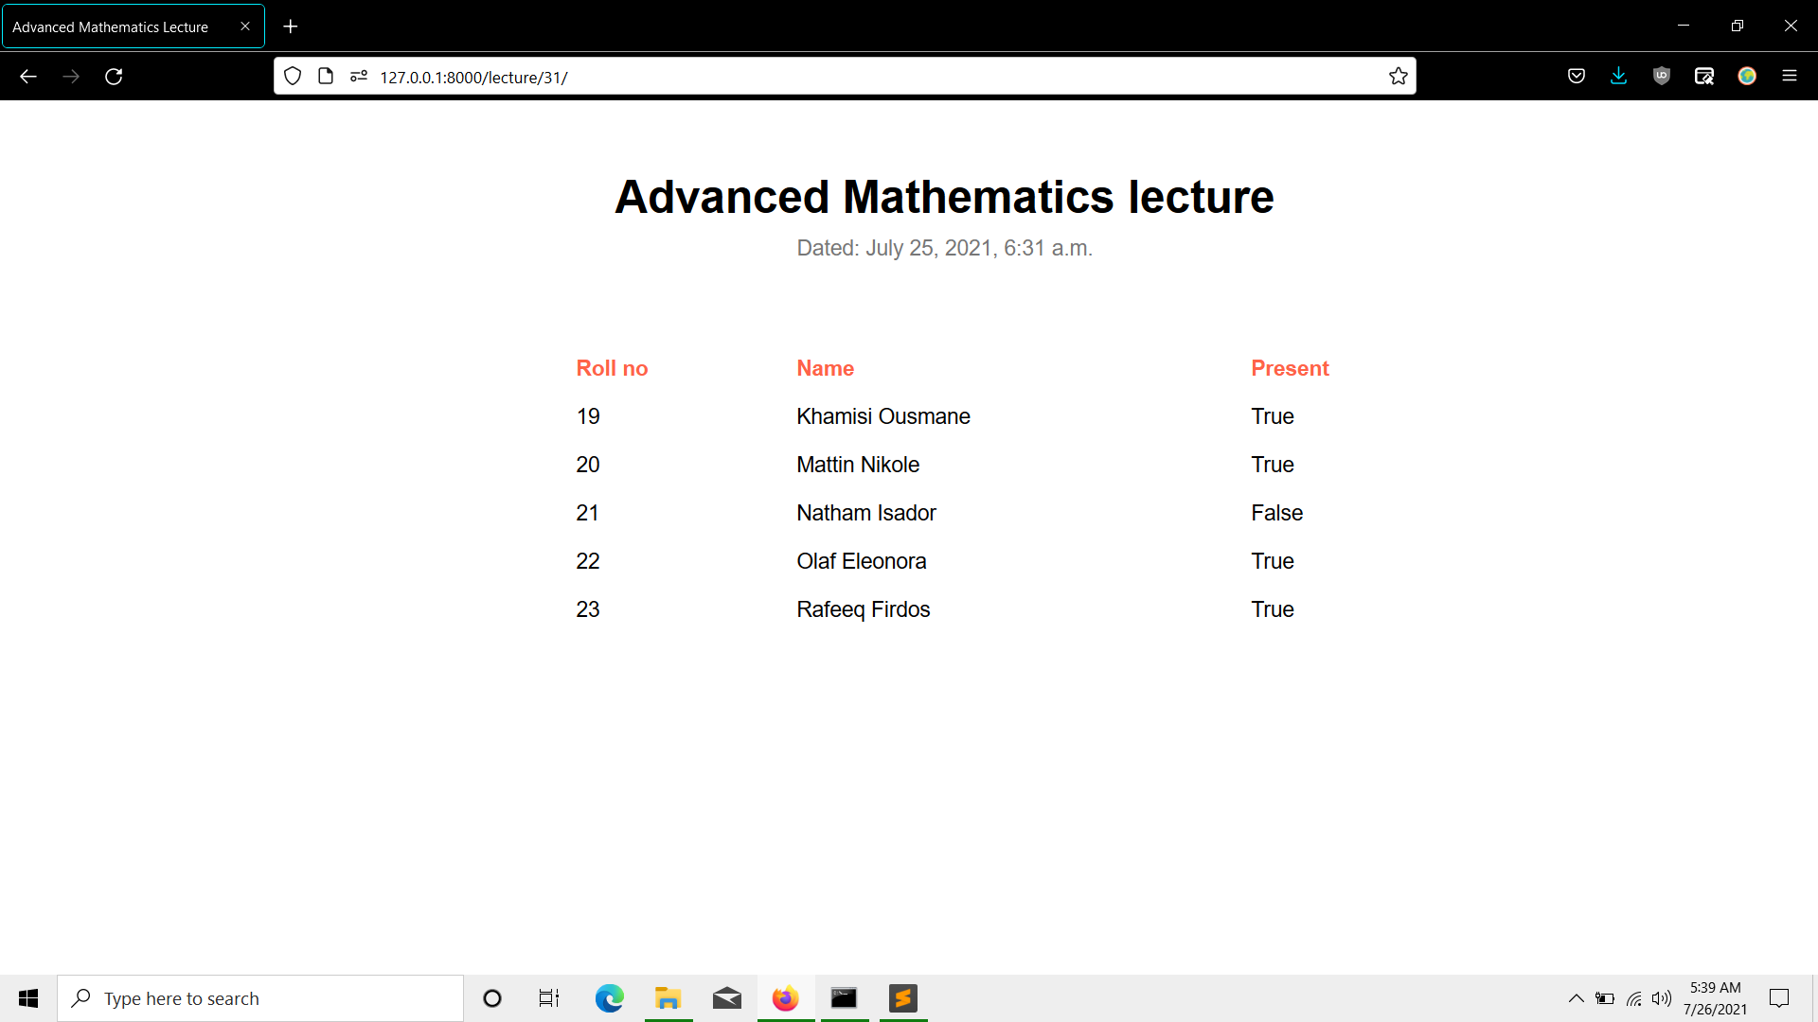
Task: Open File Explorer from the taskbar
Action: pyautogui.click(x=668, y=998)
